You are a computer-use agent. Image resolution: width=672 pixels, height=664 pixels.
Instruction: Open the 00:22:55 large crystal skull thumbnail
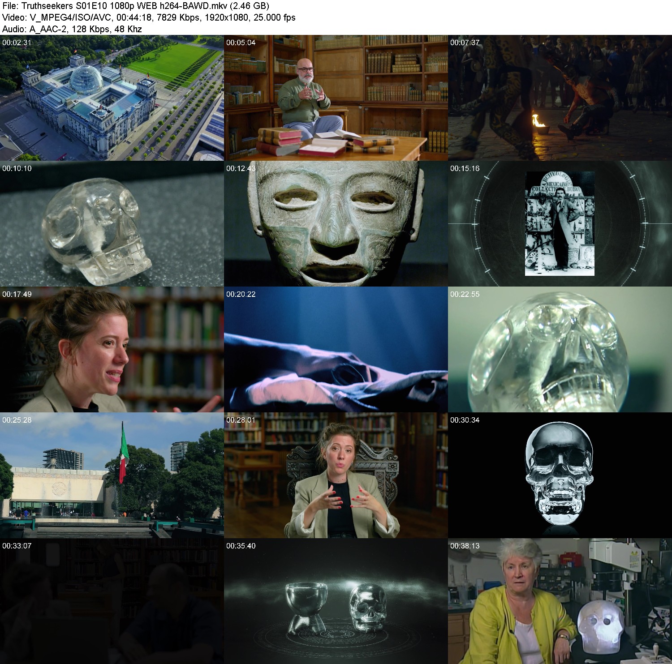tap(560, 349)
